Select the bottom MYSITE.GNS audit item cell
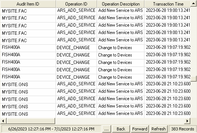The width and height of the screenshot is (197, 133). 28,114
